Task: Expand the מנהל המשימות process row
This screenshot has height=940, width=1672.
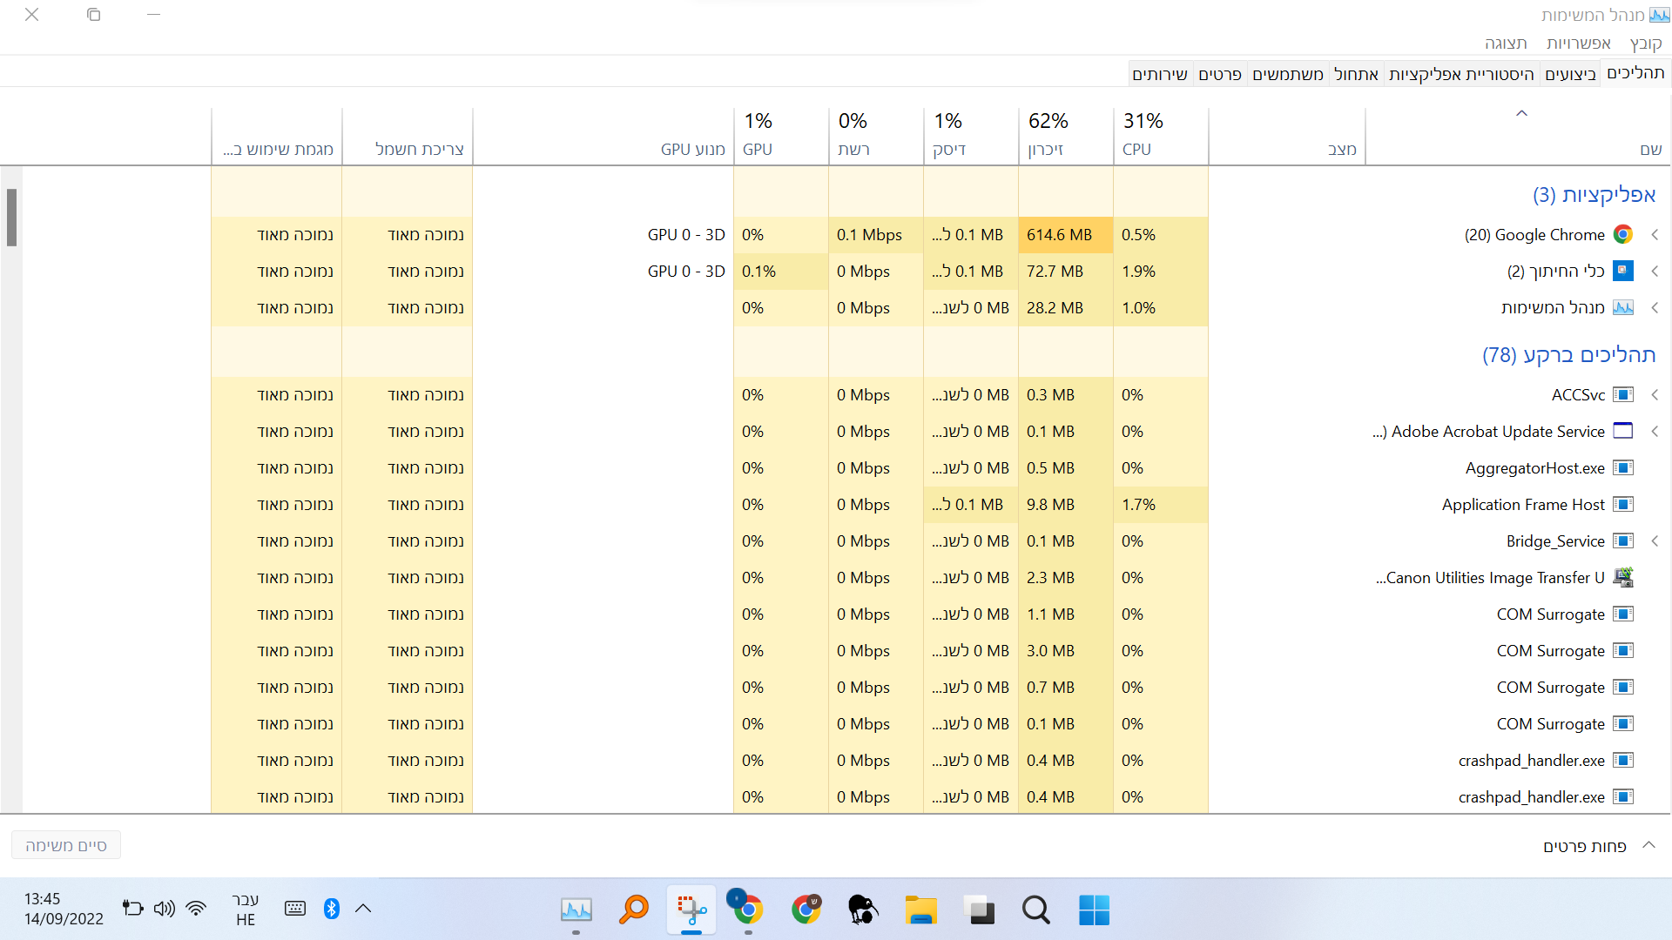Action: pyautogui.click(x=1655, y=308)
